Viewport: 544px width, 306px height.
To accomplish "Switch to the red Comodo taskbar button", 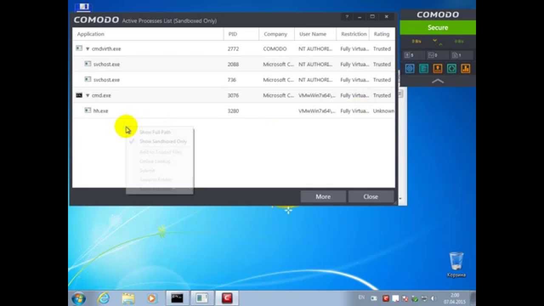I will pos(227,298).
